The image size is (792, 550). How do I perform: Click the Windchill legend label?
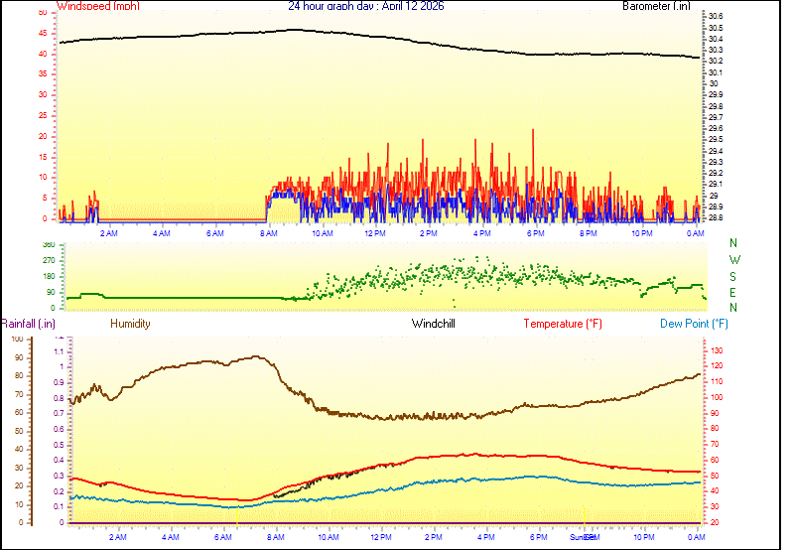coord(434,324)
